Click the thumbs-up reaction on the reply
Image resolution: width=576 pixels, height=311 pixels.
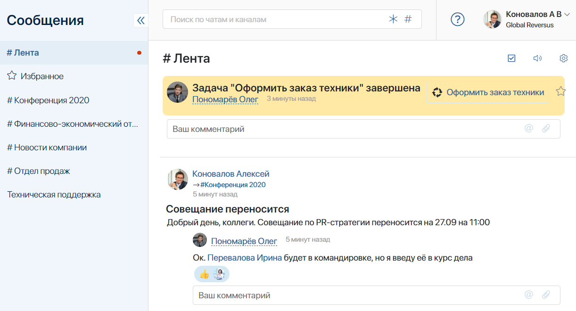(x=205, y=274)
